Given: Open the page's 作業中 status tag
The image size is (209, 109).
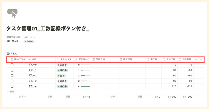Looking at the screenshot, I should click(29, 42).
